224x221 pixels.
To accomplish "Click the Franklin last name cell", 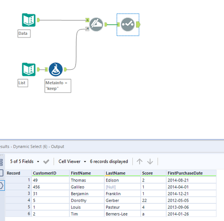I will pos(122,194).
